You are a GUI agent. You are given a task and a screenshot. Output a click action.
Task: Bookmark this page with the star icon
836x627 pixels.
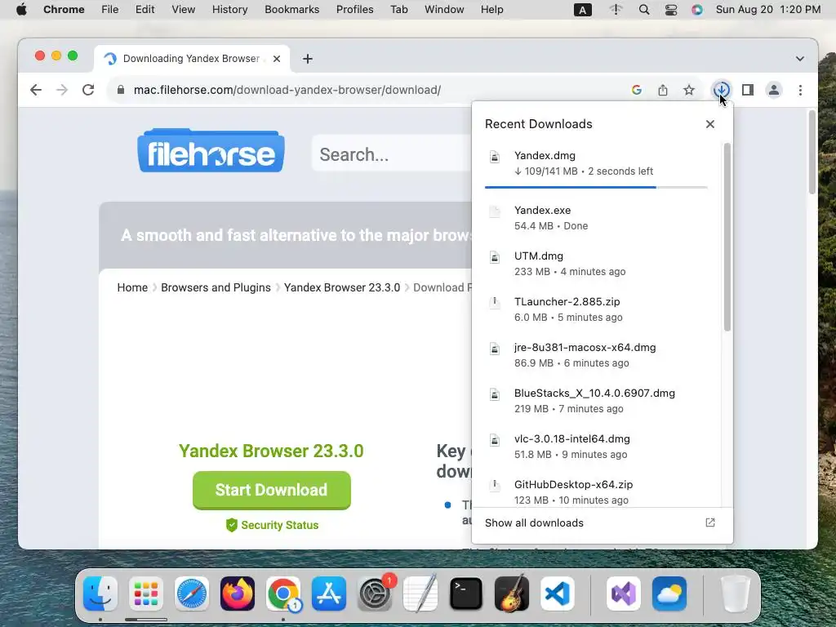(x=689, y=90)
